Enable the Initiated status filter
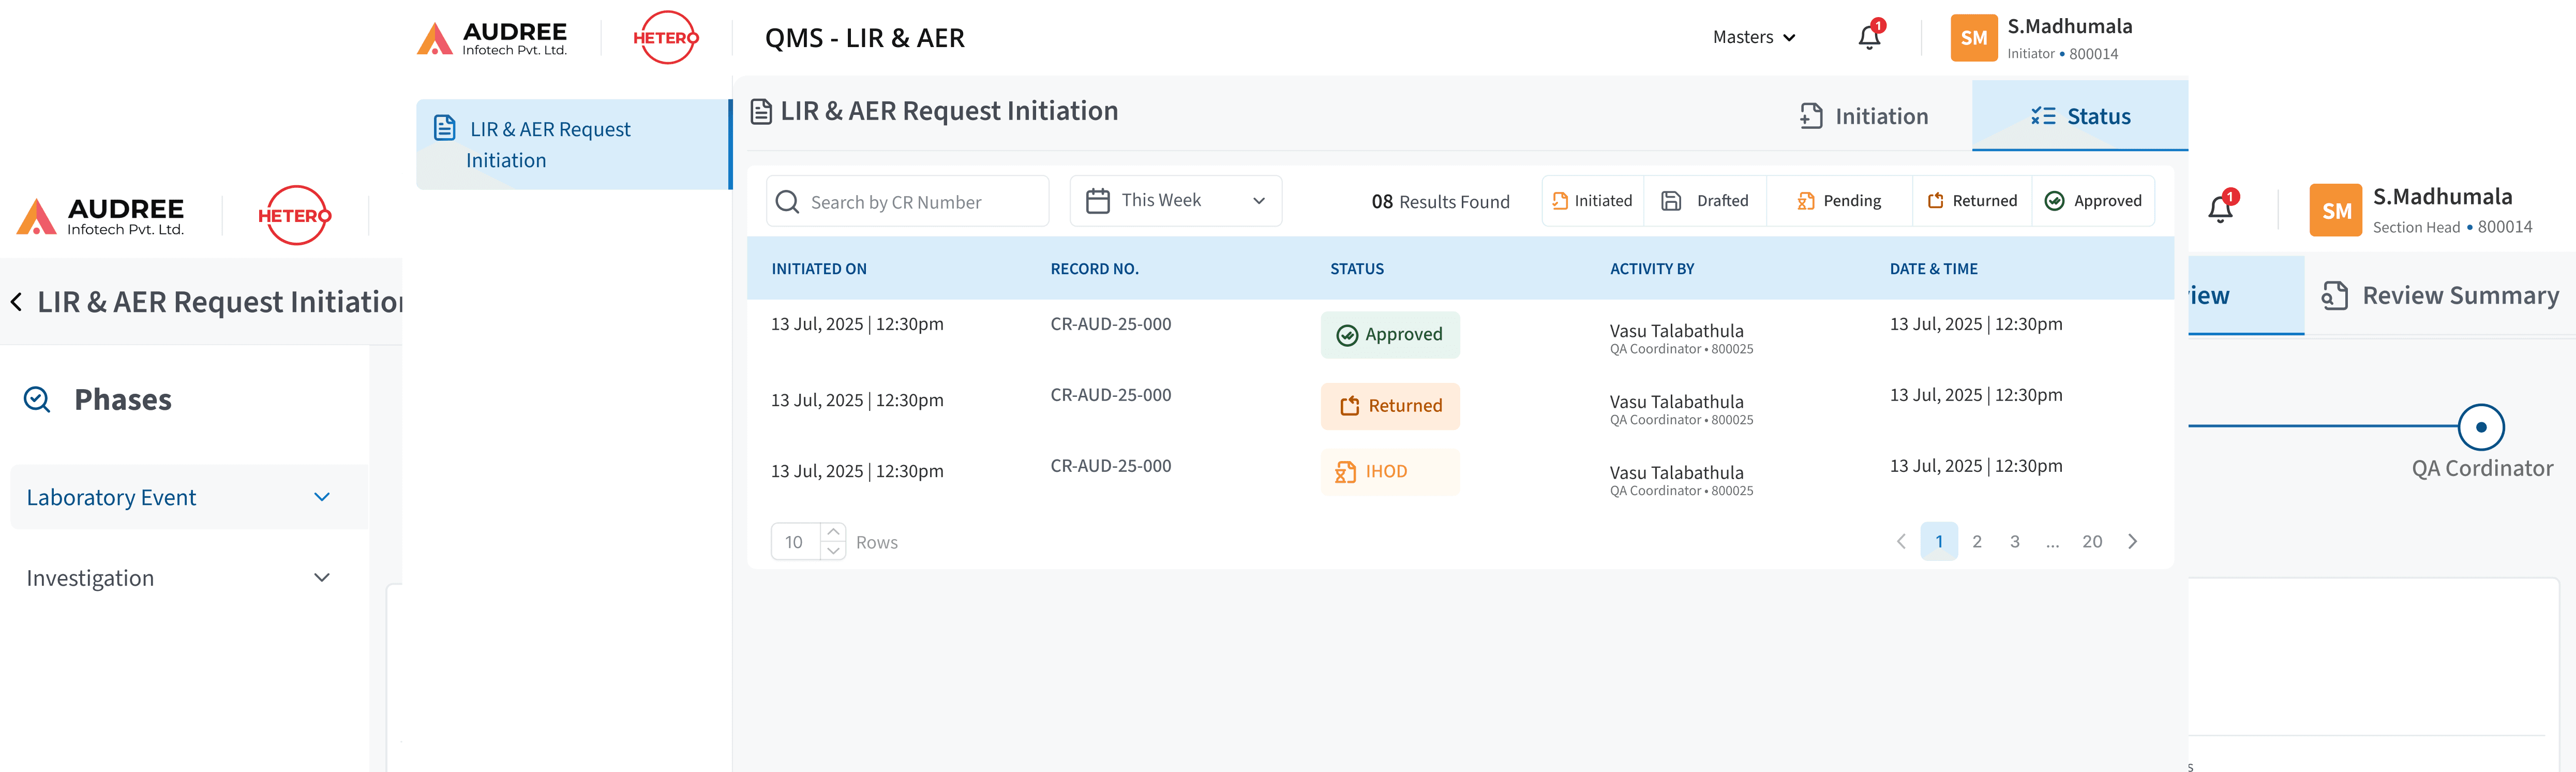Viewport: 2576px width, 772px height. coord(1592,200)
